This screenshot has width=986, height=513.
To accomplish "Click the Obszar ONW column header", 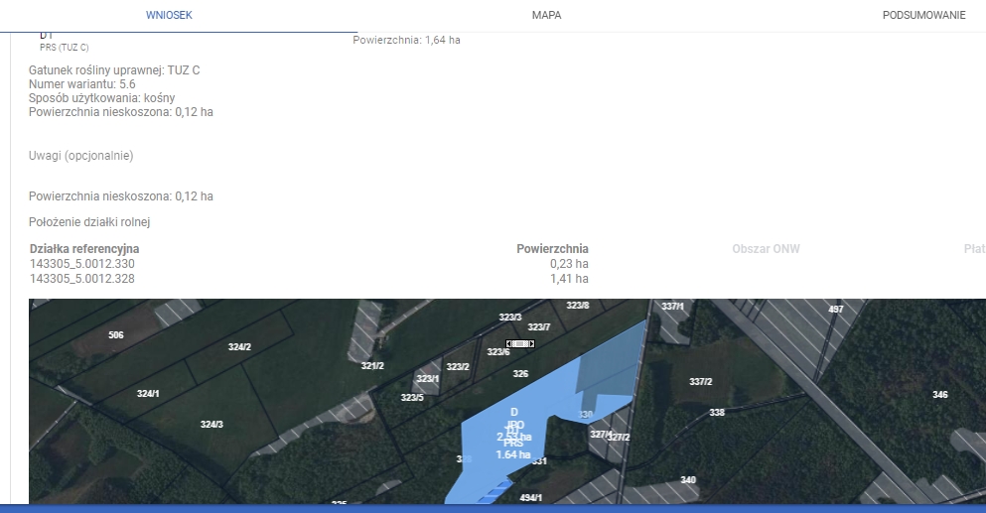I will (766, 248).
